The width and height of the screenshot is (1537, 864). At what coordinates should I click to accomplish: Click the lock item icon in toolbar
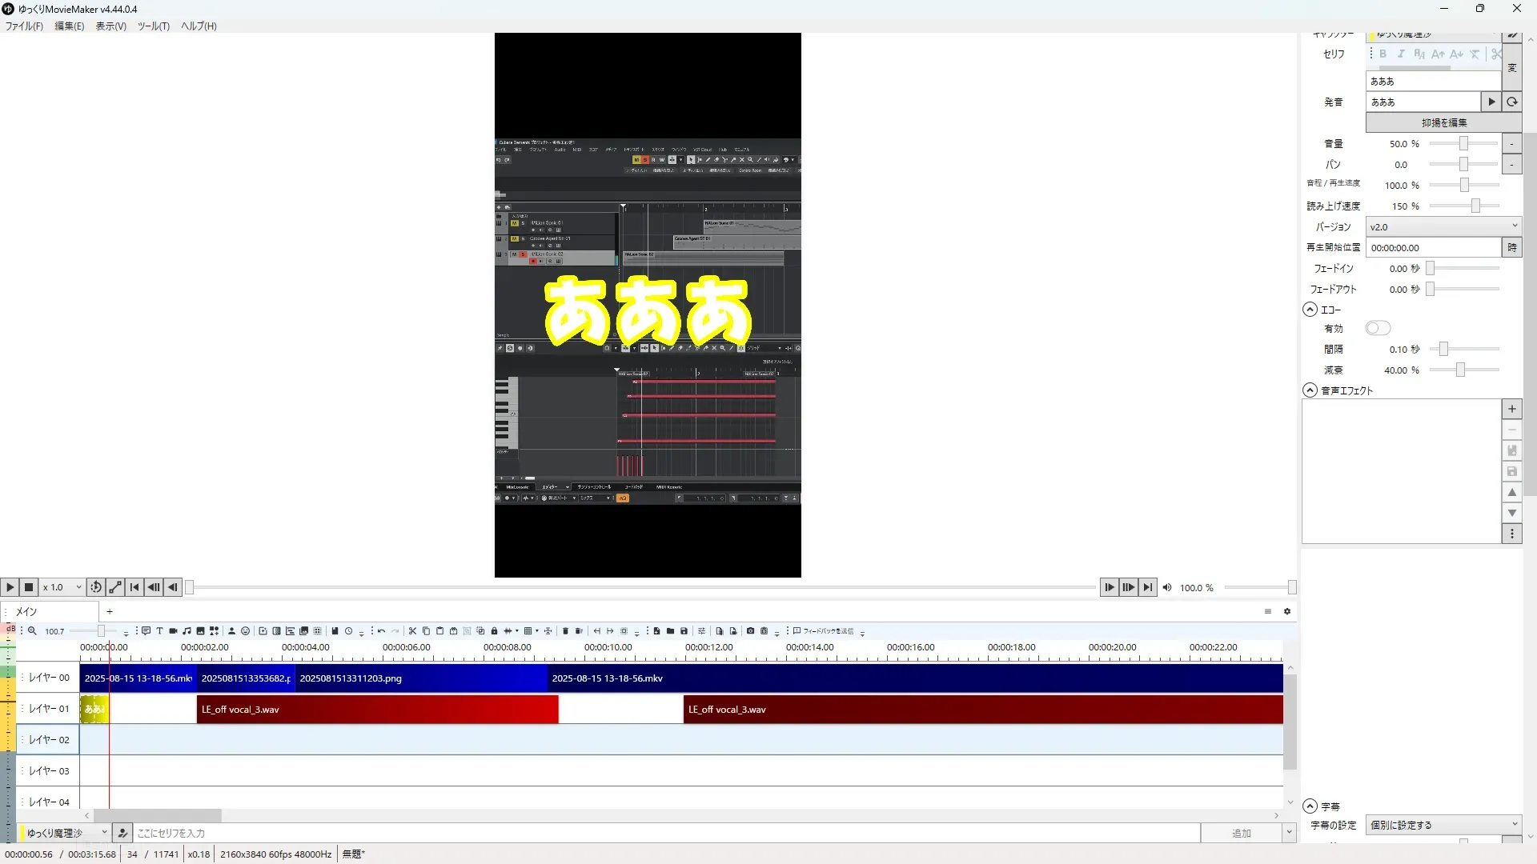[x=494, y=631]
